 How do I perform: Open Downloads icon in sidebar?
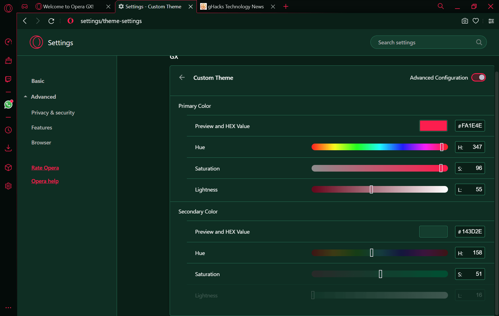coord(8,148)
